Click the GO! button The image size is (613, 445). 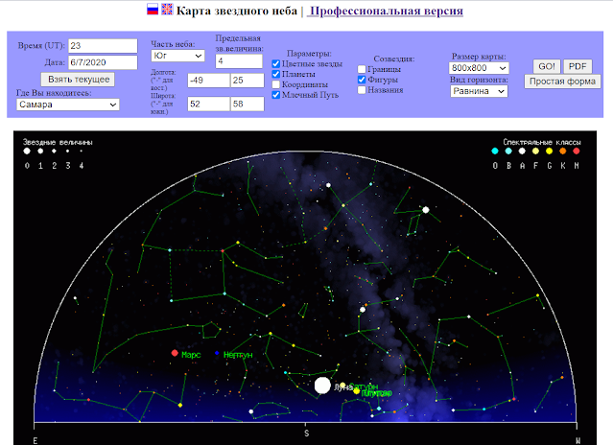click(547, 66)
